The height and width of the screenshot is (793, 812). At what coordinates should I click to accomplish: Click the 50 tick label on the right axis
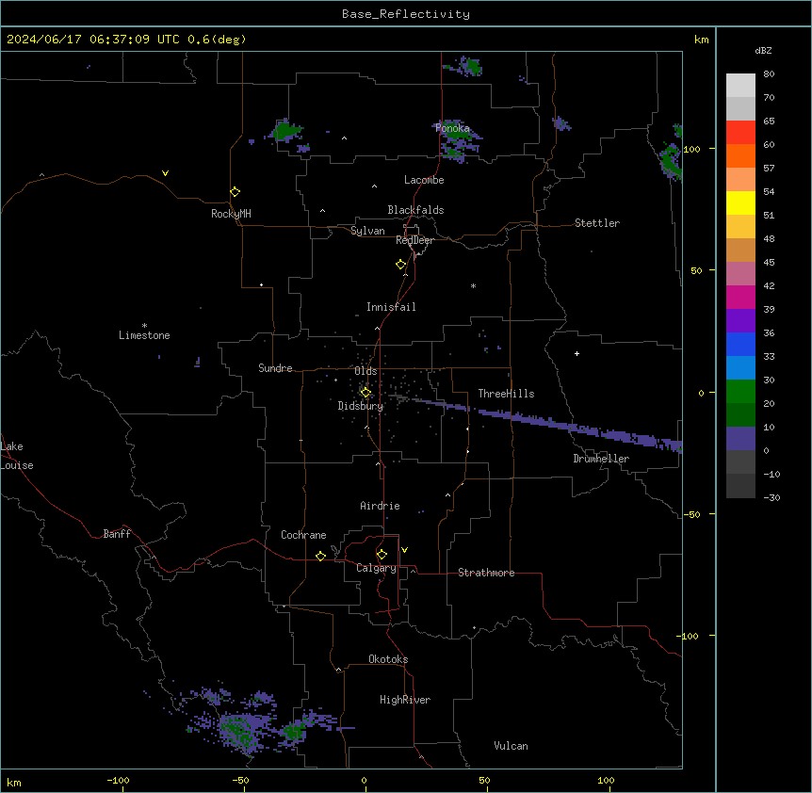pos(696,270)
